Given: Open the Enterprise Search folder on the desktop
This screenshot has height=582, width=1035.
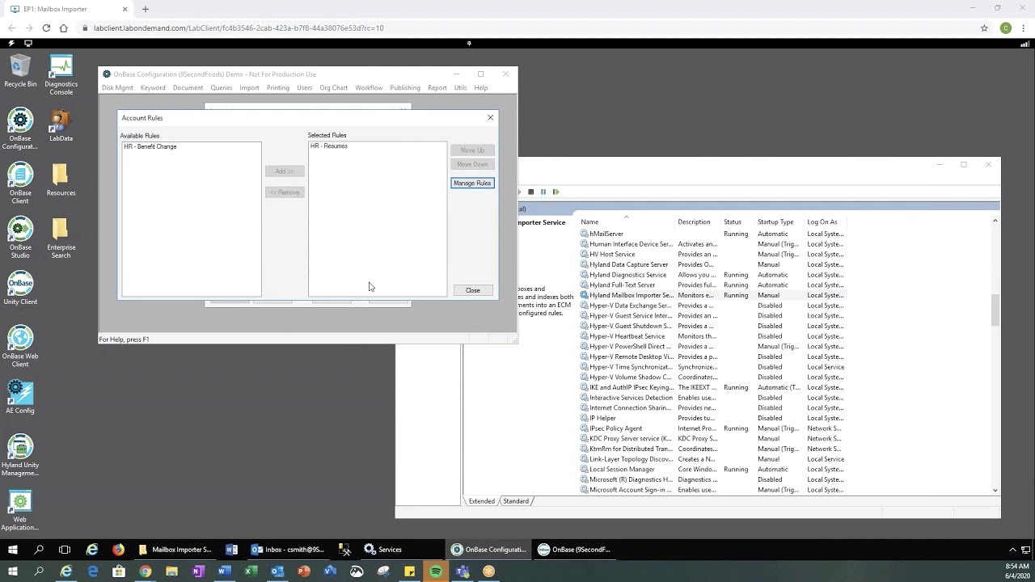Looking at the screenshot, I should pyautogui.click(x=61, y=238).
